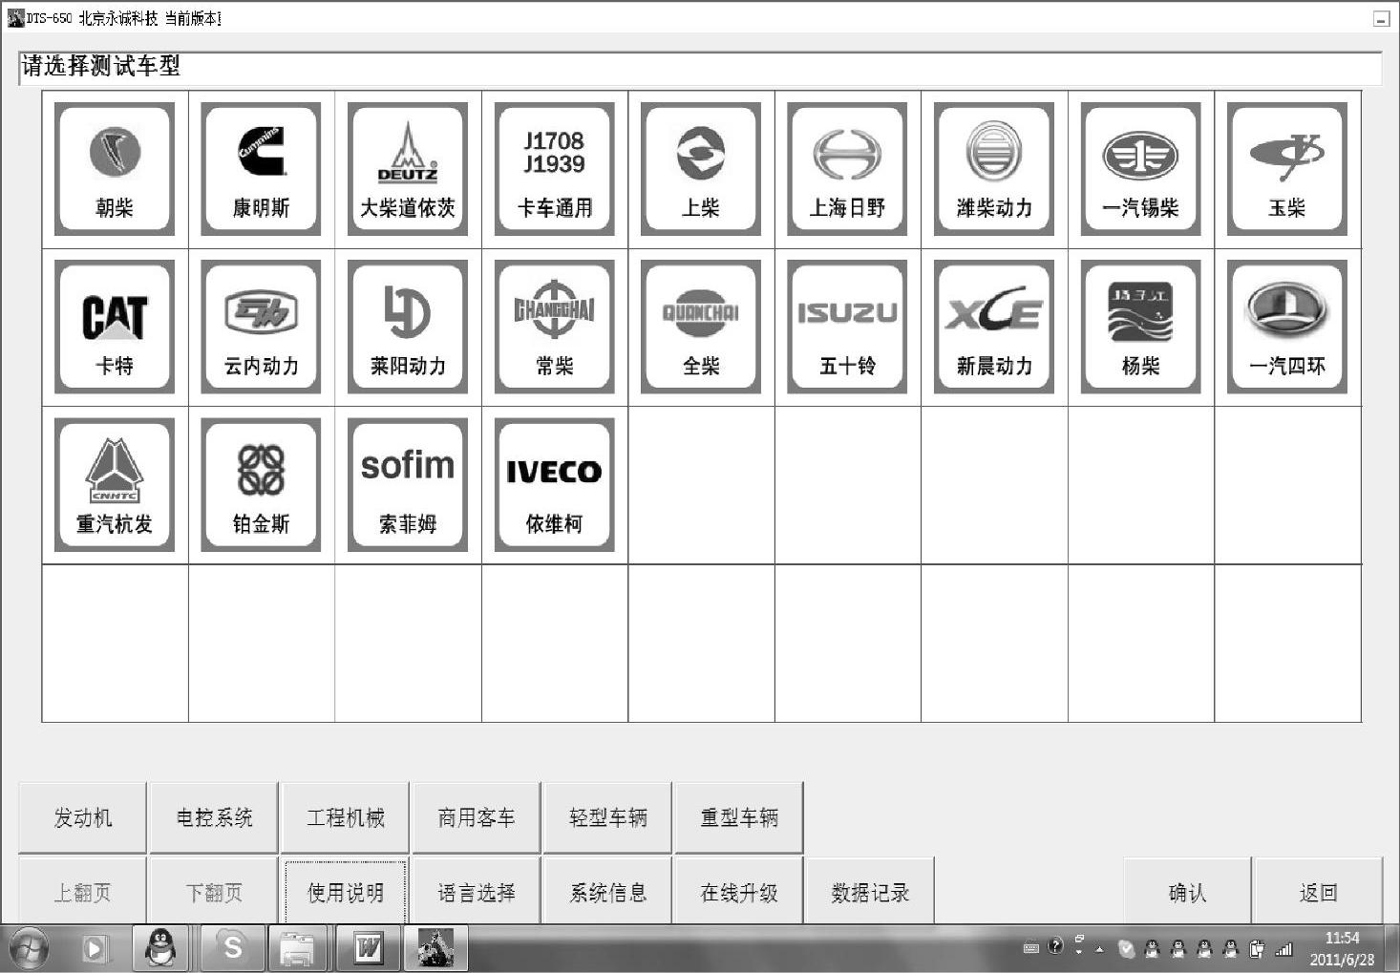1400x973 pixels.
Task: Minimize the DTS-650 window
Action: tap(1382, 18)
